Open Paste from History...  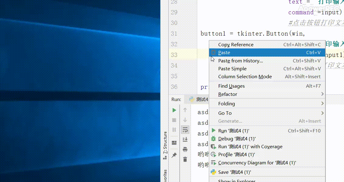(x=267, y=61)
